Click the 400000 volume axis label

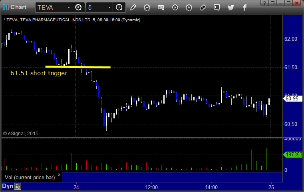point(293,139)
